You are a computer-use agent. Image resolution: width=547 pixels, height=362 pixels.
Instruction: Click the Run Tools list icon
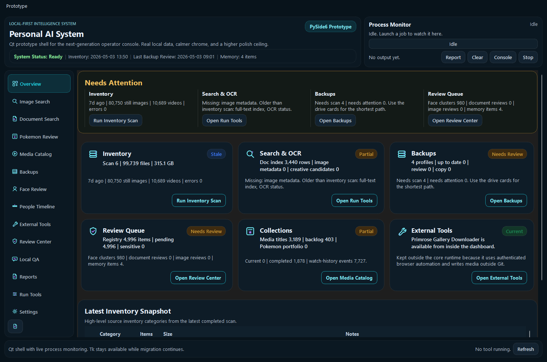click(15, 294)
